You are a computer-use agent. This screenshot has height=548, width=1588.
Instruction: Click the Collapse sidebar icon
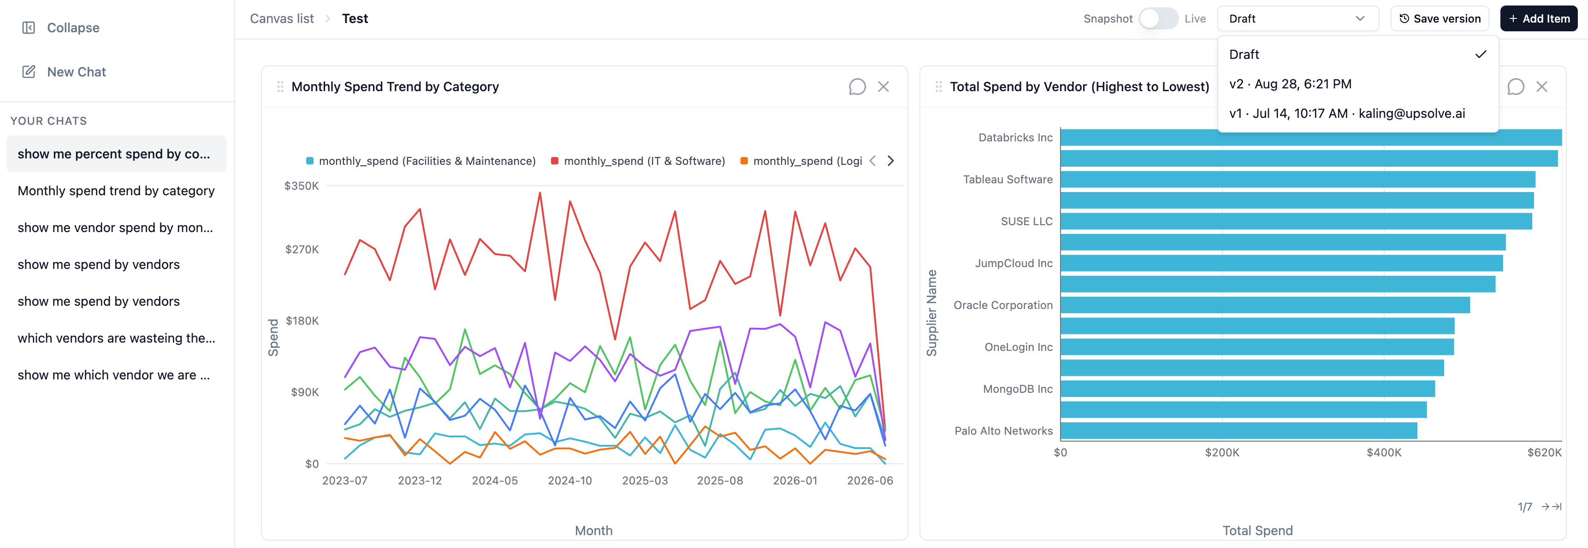(29, 28)
